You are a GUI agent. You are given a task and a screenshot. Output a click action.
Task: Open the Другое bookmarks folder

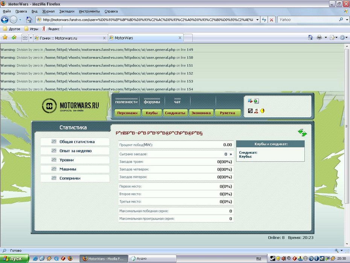point(12,29)
